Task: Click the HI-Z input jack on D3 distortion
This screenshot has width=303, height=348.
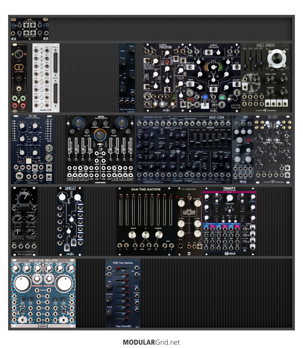Action: (180, 246)
